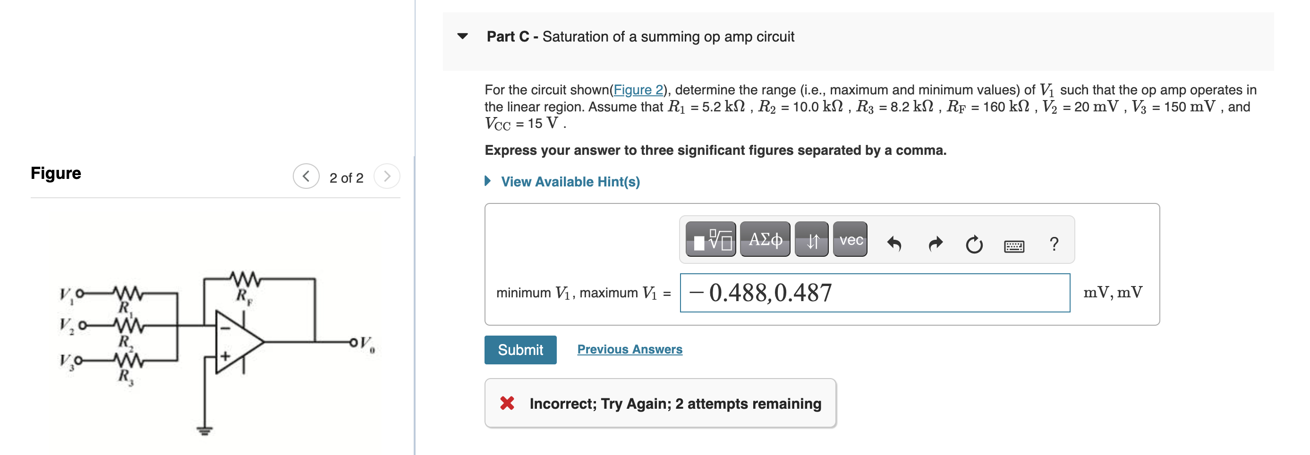This screenshot has width=1310, height=455.
Task: Select the Part C header
Action: click(x=639, y=36)
